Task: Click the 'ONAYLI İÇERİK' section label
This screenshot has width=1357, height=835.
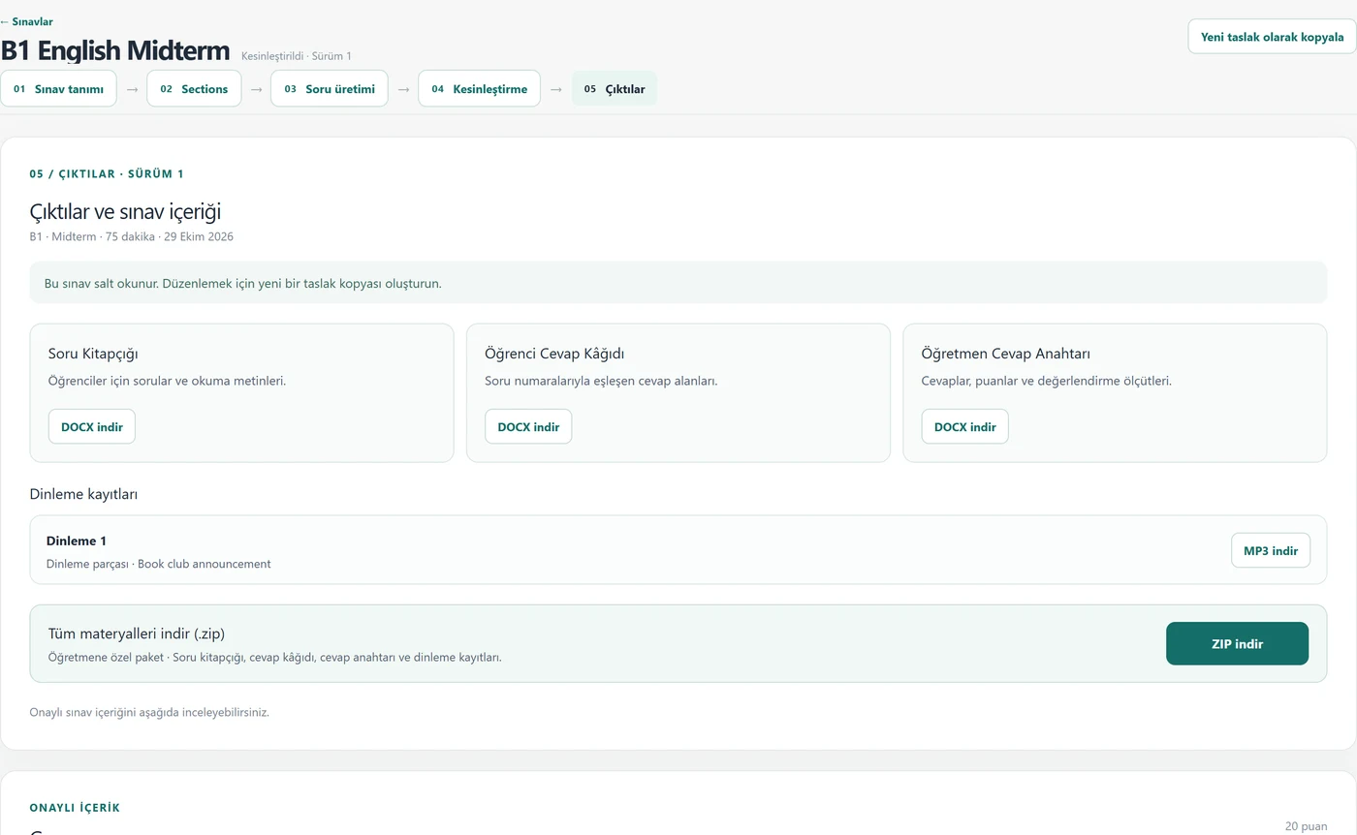Action: point(75,808)
